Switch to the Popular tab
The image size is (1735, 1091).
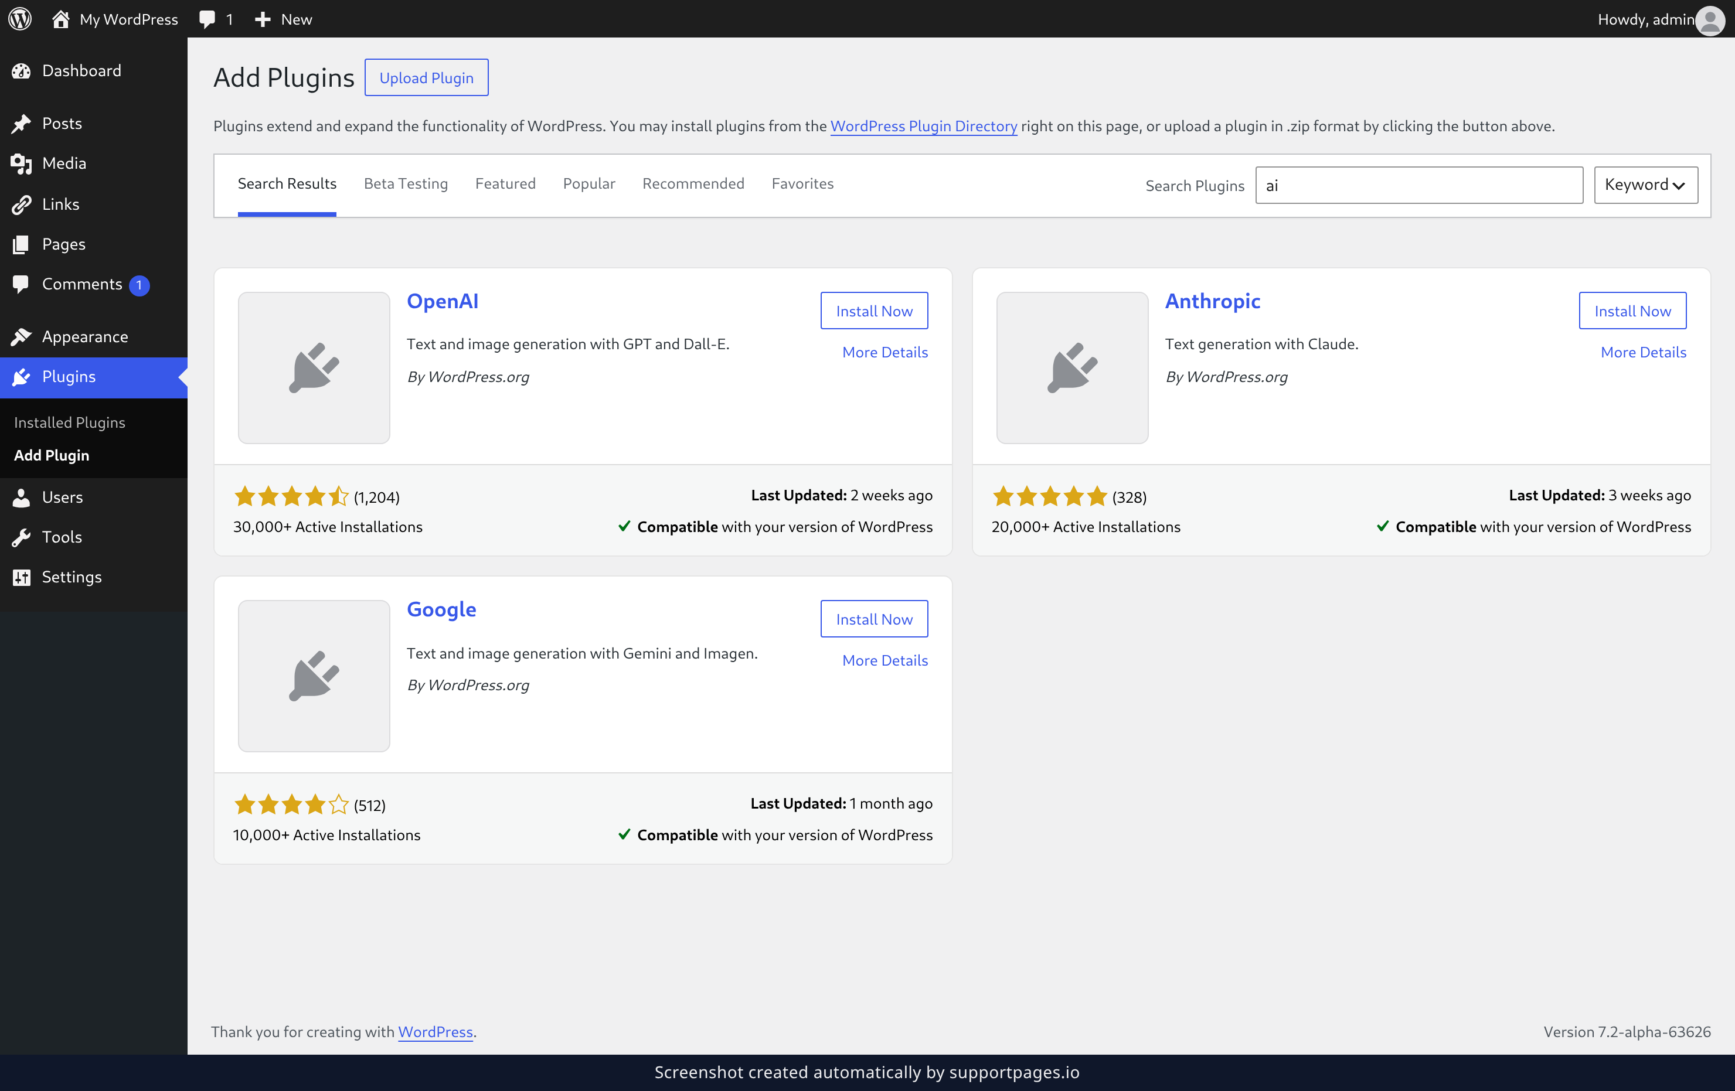point(588,183)
